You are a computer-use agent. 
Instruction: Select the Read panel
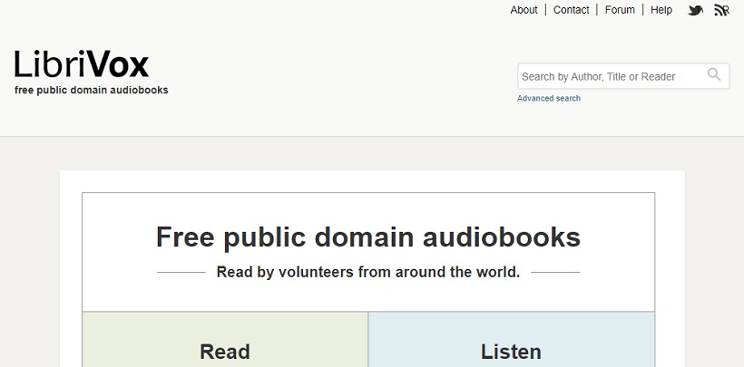(x=225, y=339)
